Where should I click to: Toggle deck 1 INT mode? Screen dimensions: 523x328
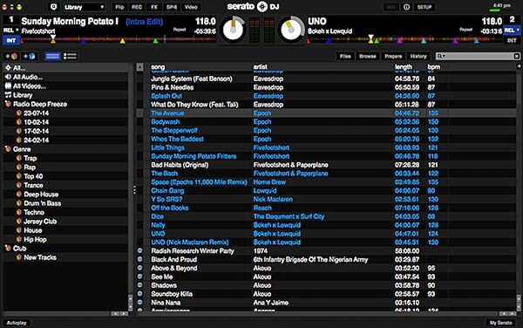coord(11,40)
